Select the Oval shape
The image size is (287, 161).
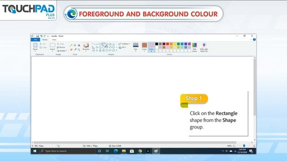(x=100, y=44)
